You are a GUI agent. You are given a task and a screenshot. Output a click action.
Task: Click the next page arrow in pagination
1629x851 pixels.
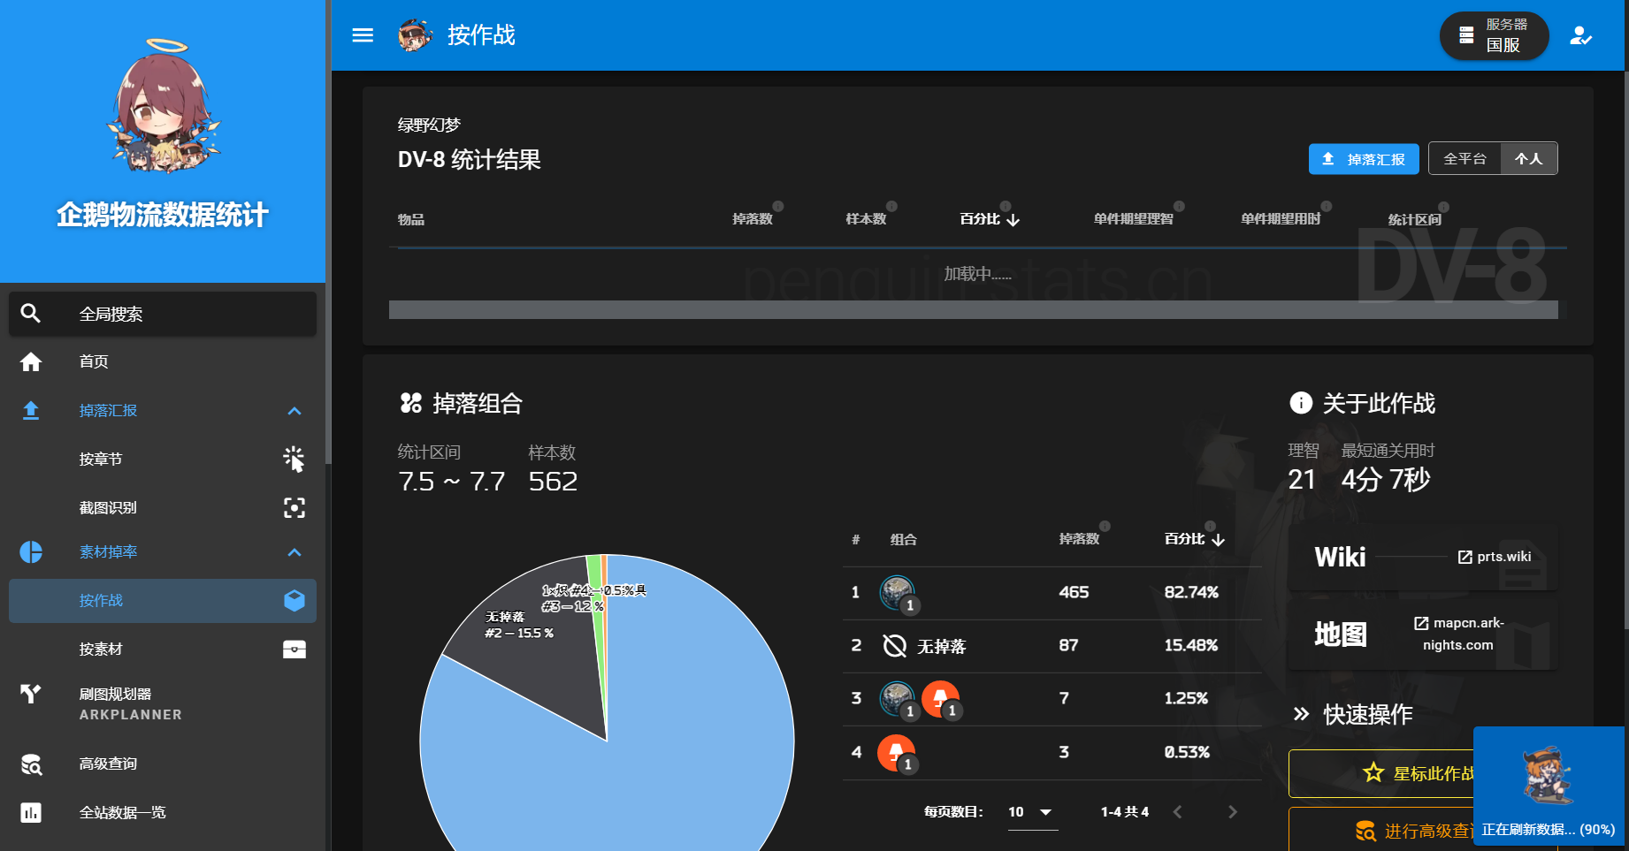click(x=1232, y=812)
